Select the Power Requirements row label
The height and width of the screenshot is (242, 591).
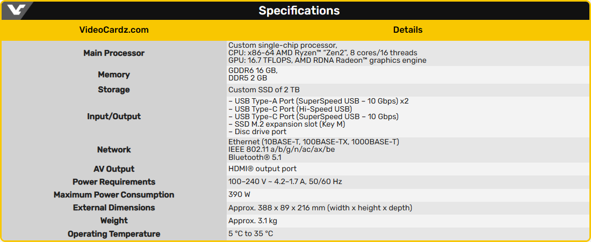tap(114, 182)
